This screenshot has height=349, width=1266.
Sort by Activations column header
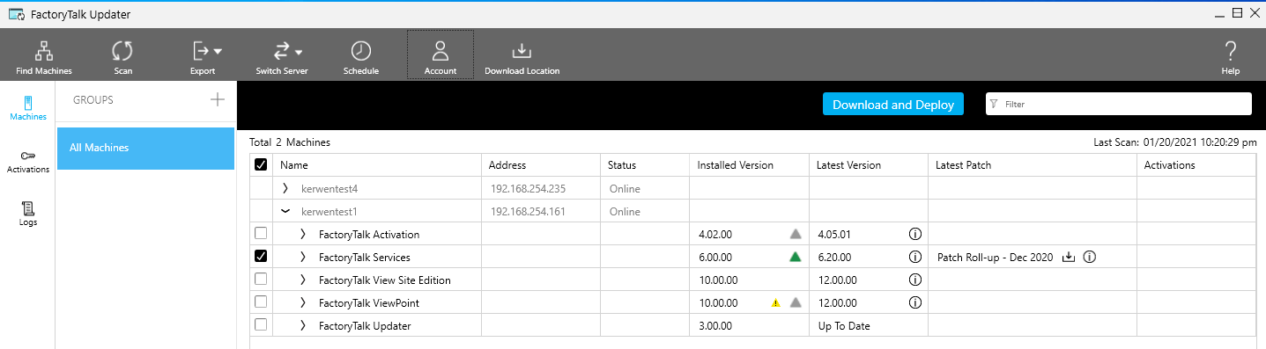click(1196, 164)
